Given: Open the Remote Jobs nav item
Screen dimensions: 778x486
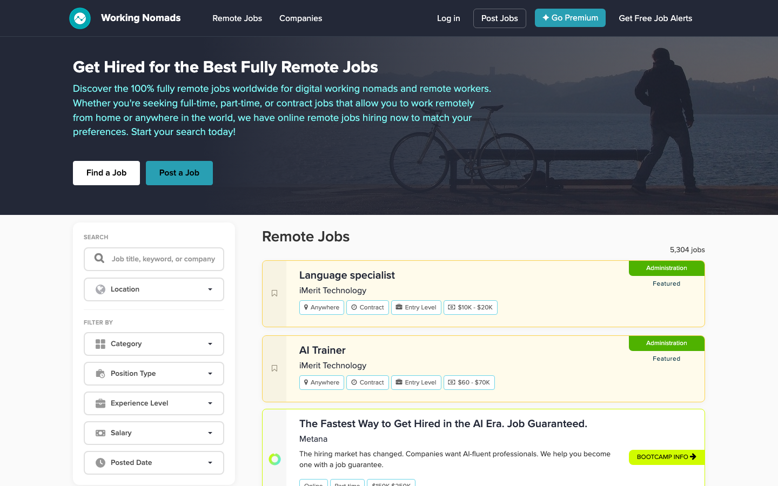Looking at the screenshot, I should [237, 18].
